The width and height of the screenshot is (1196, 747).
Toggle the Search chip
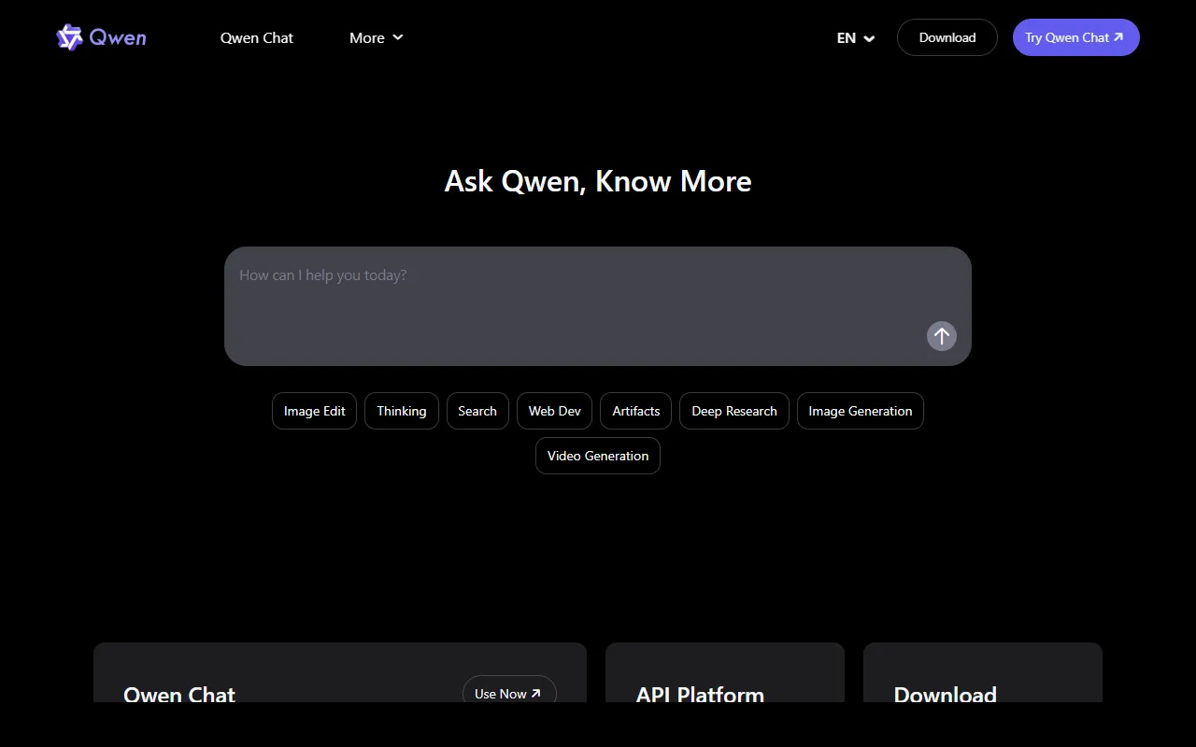(477, 411)
